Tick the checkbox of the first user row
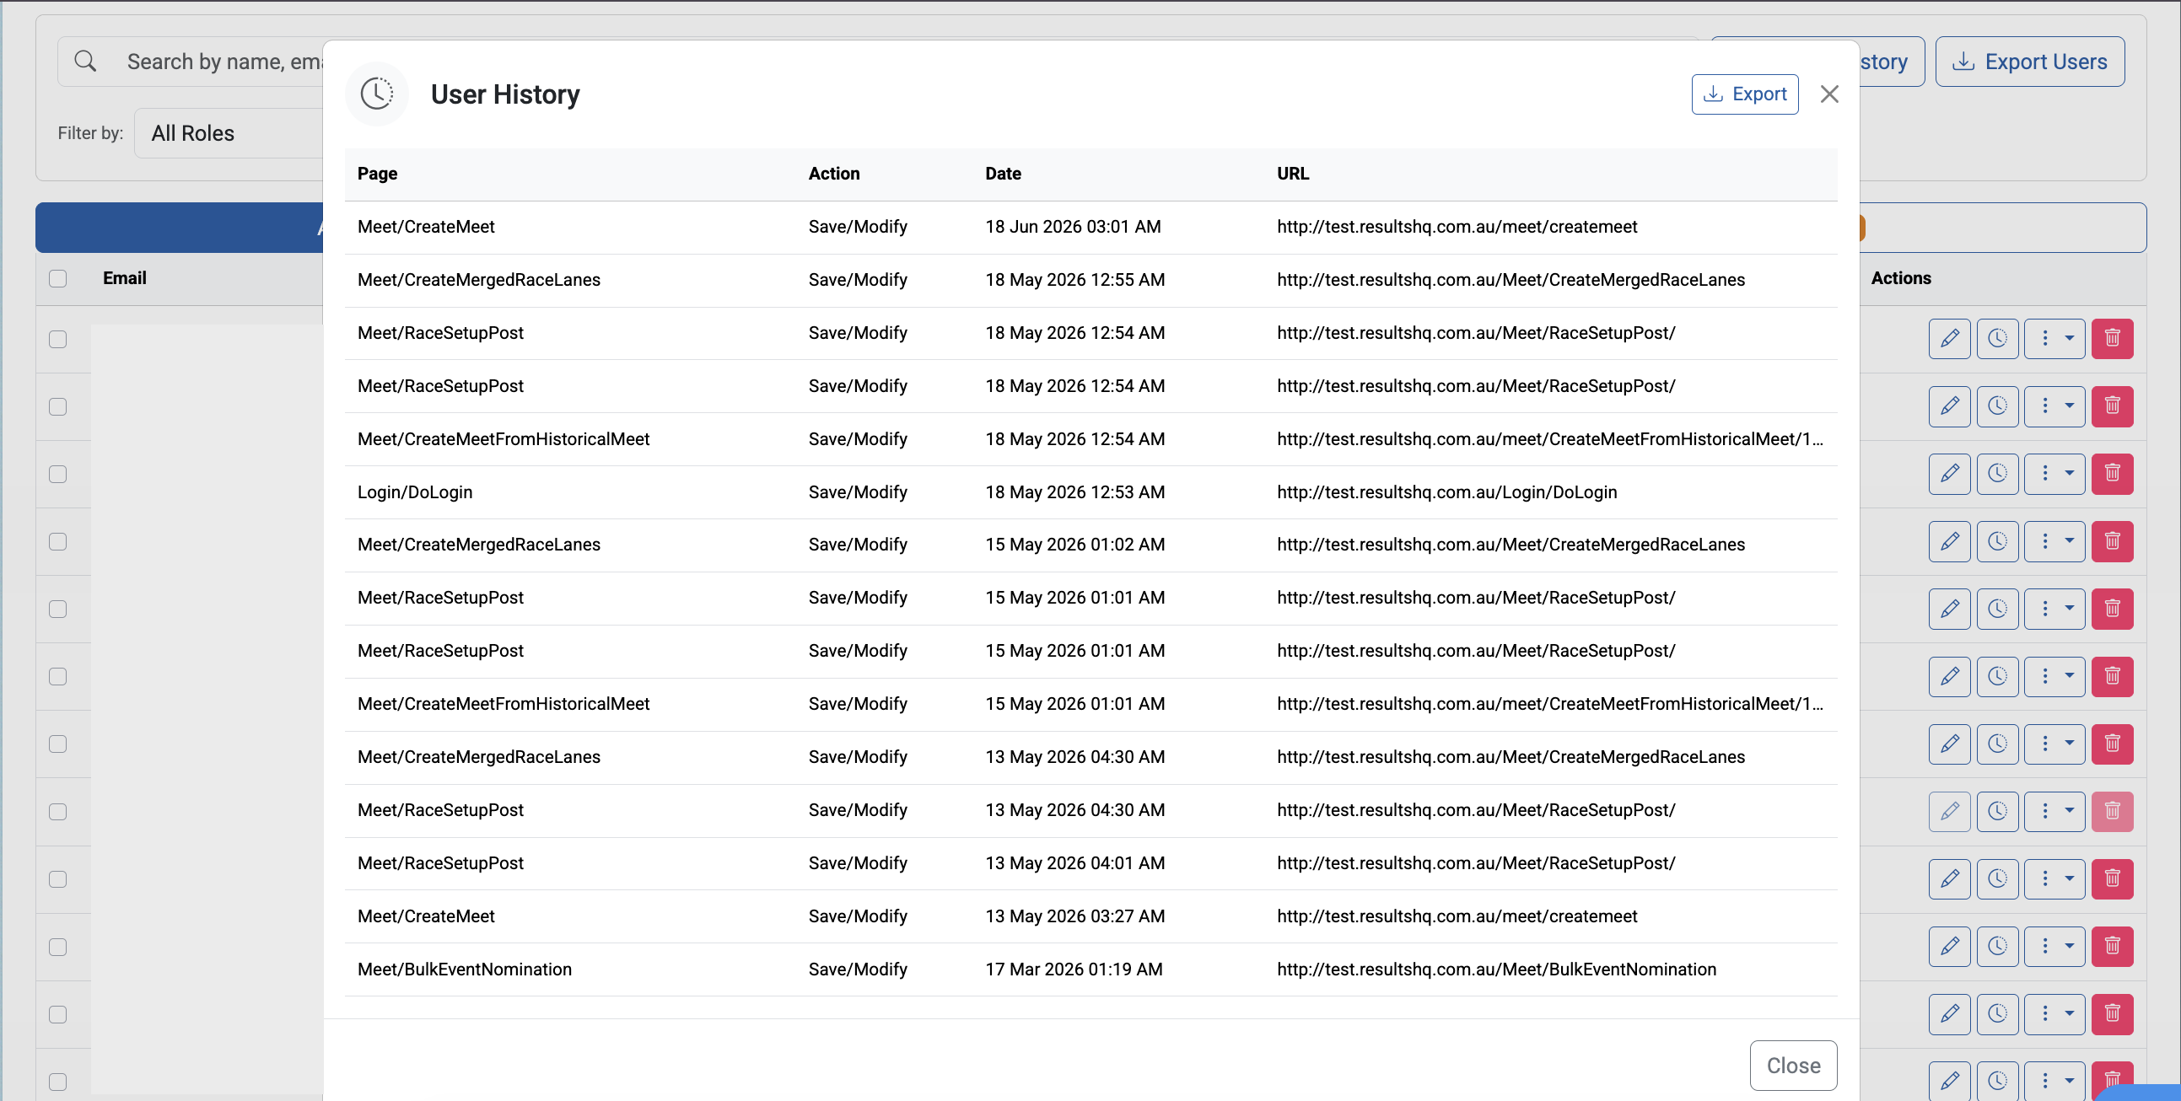This screenshot has height=1101, width=2181. [57, 340]
